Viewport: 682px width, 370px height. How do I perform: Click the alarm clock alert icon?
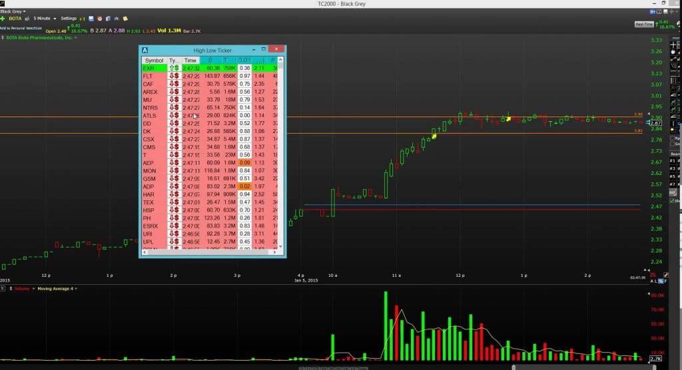(x=100, y=19)
